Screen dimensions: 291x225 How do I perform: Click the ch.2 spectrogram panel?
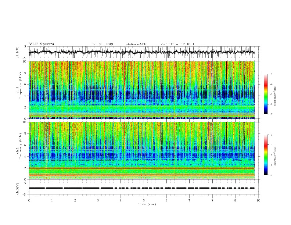tap(142, 151)
